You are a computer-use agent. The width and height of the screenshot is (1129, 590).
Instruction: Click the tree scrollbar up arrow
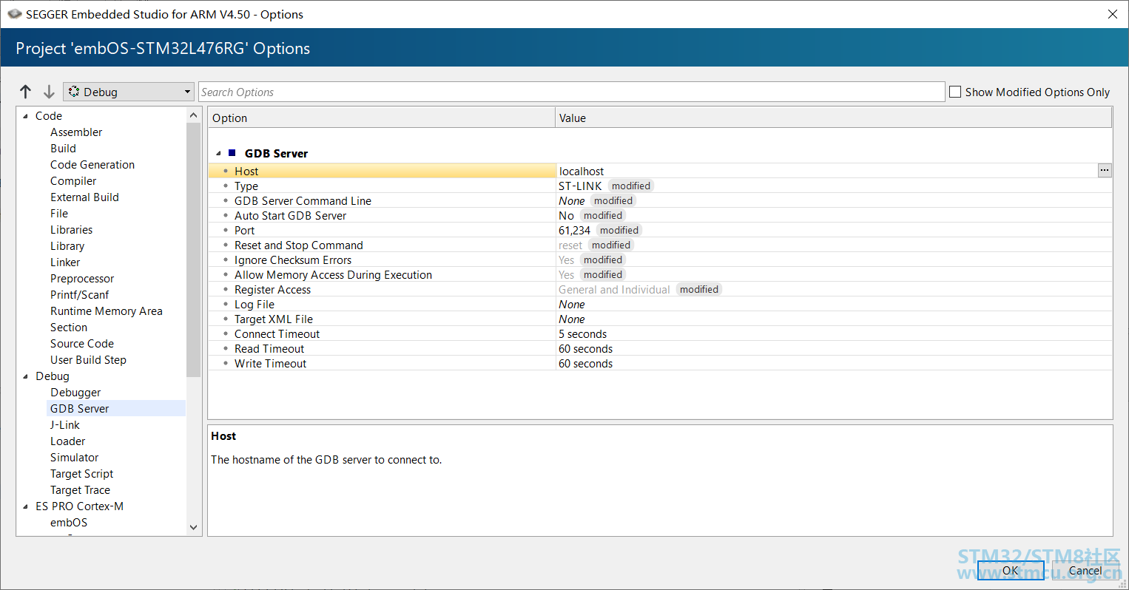[x=194, y=115]
